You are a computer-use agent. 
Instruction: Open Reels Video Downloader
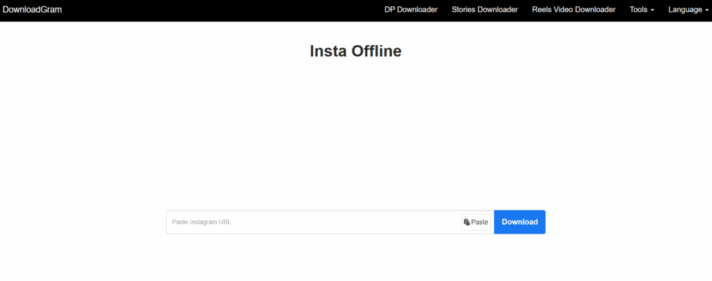click(x=574, y=10)
